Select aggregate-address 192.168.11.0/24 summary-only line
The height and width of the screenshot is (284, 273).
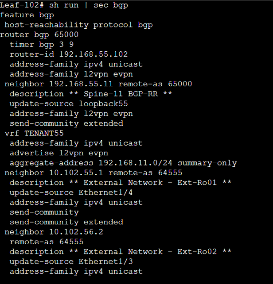point(123,163)
